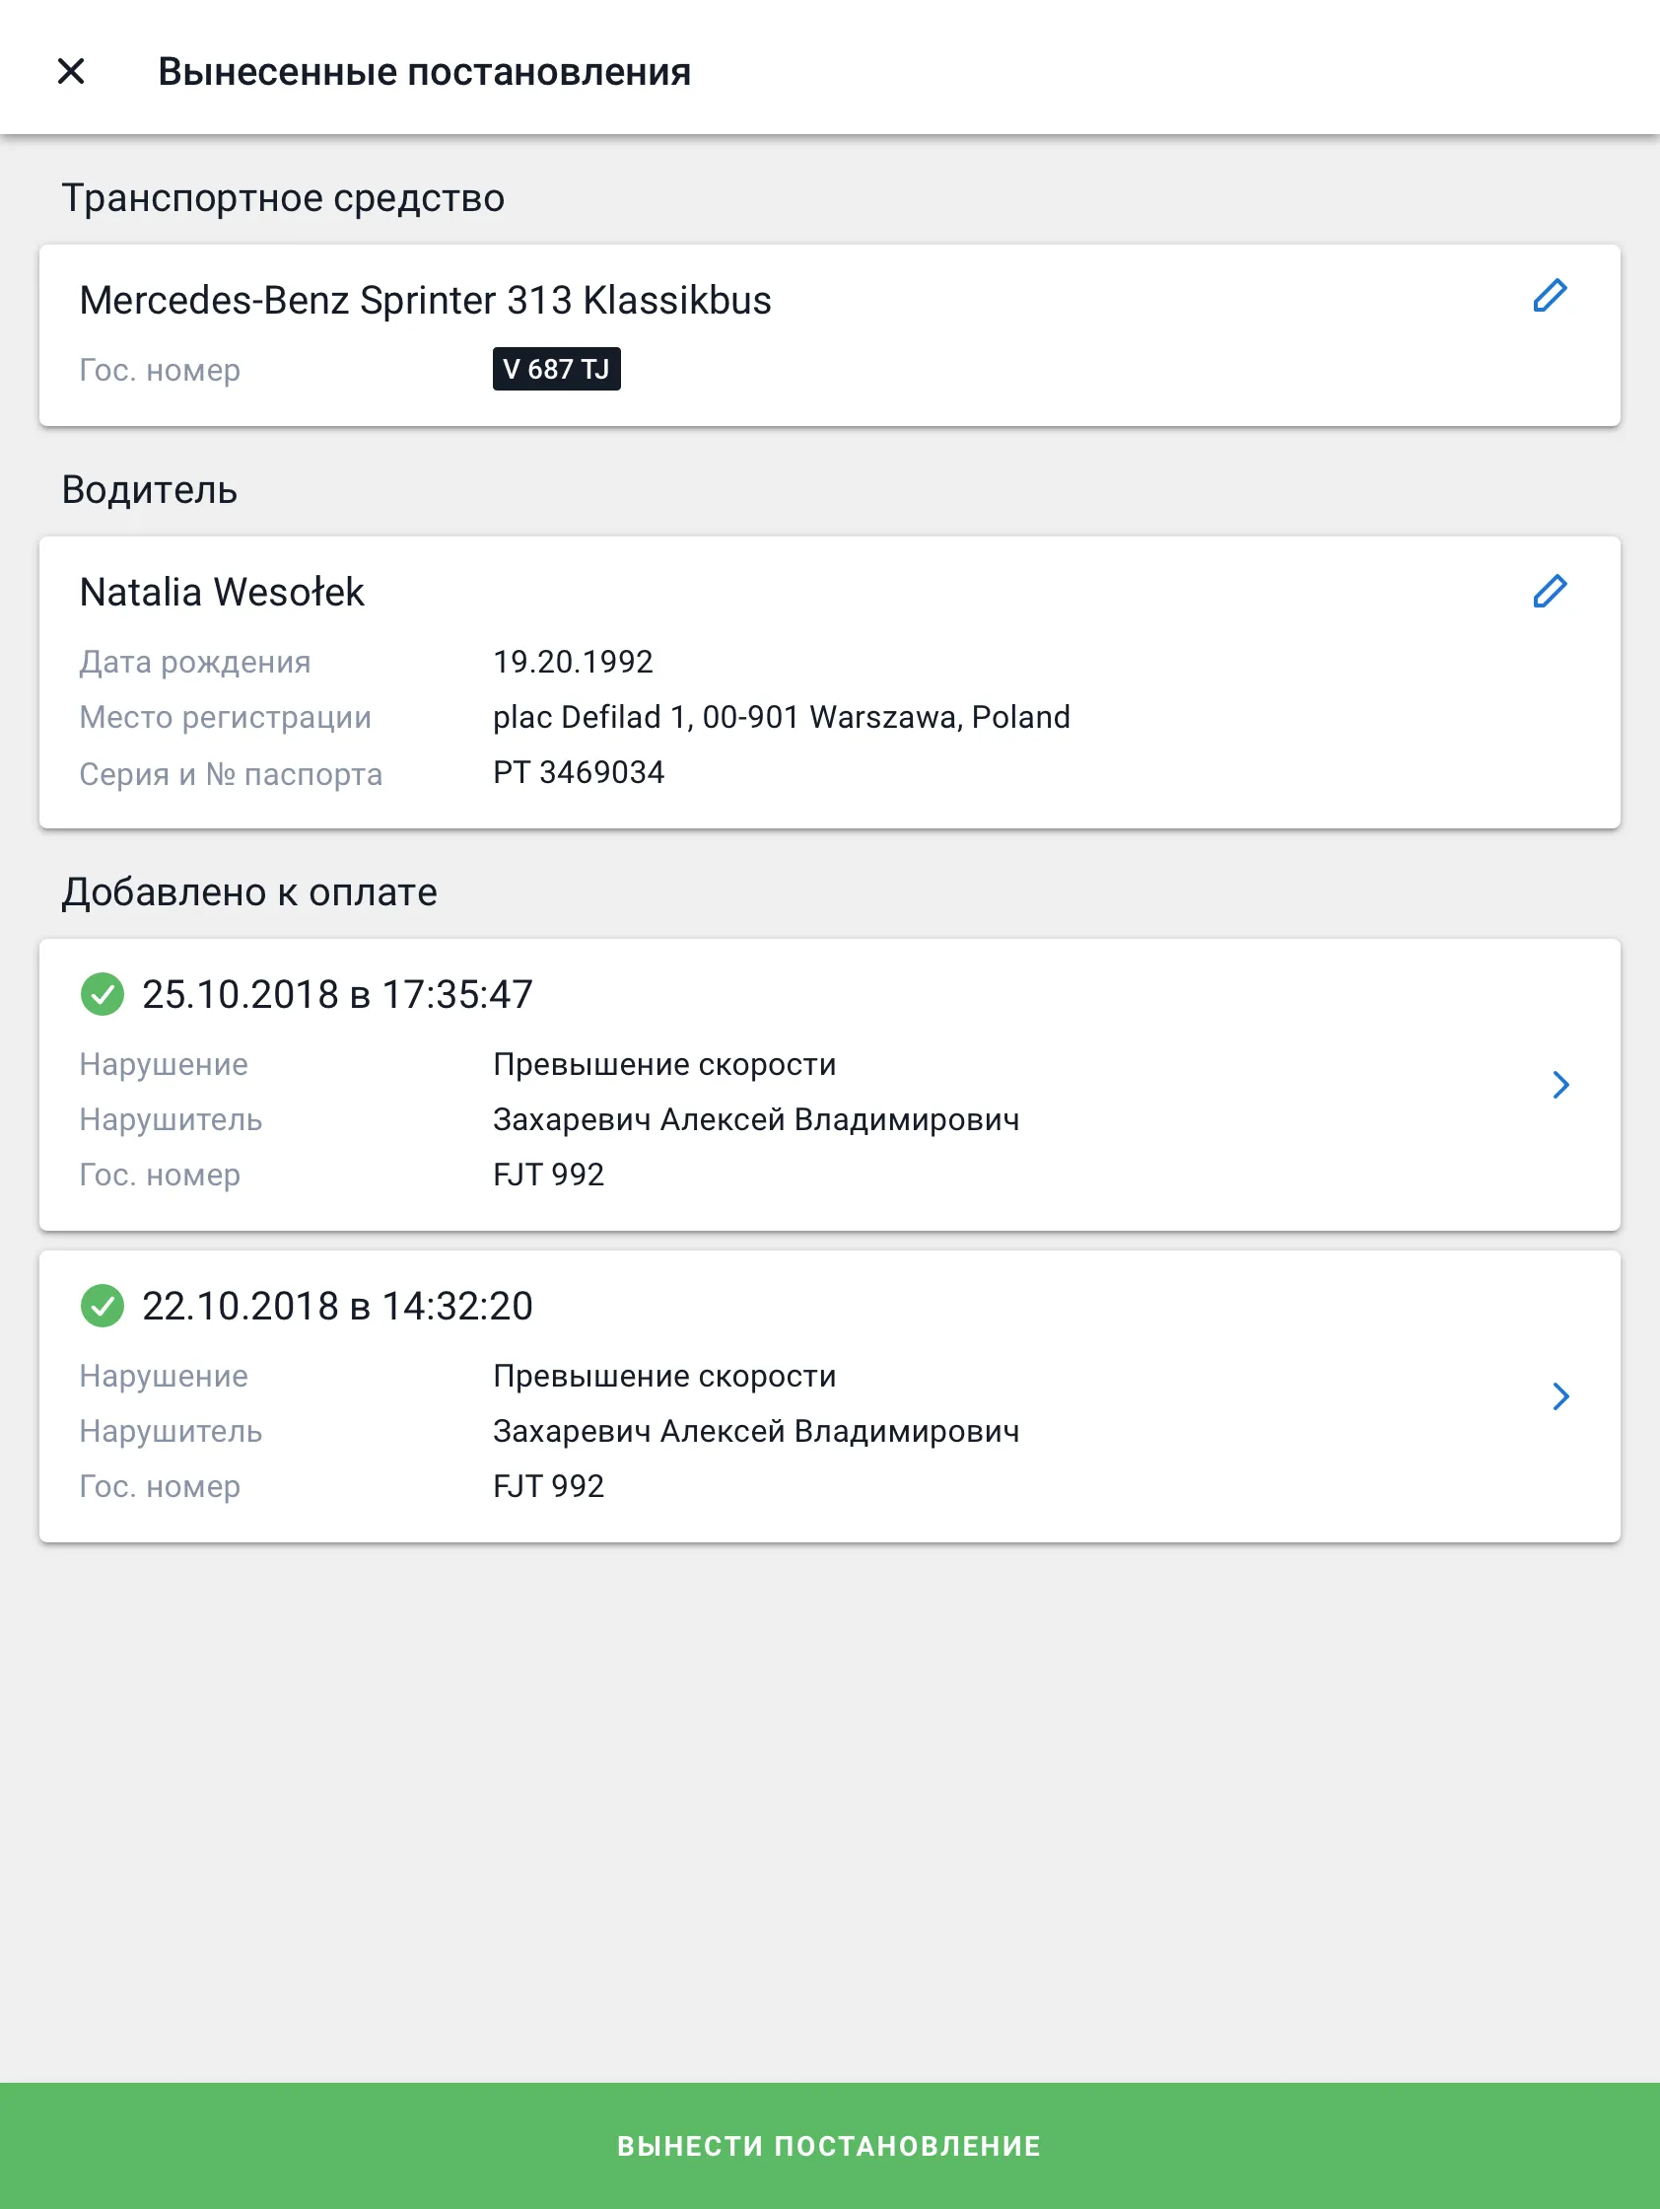The image size is (1660, 2209).
Task: Select driver name Natalia Wesołek
Action: (222, 593)
